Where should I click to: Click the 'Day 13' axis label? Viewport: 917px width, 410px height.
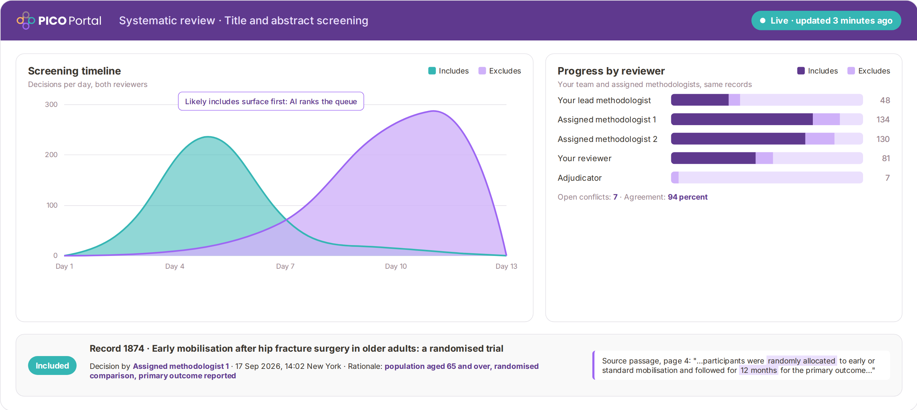tap(506, 266)
